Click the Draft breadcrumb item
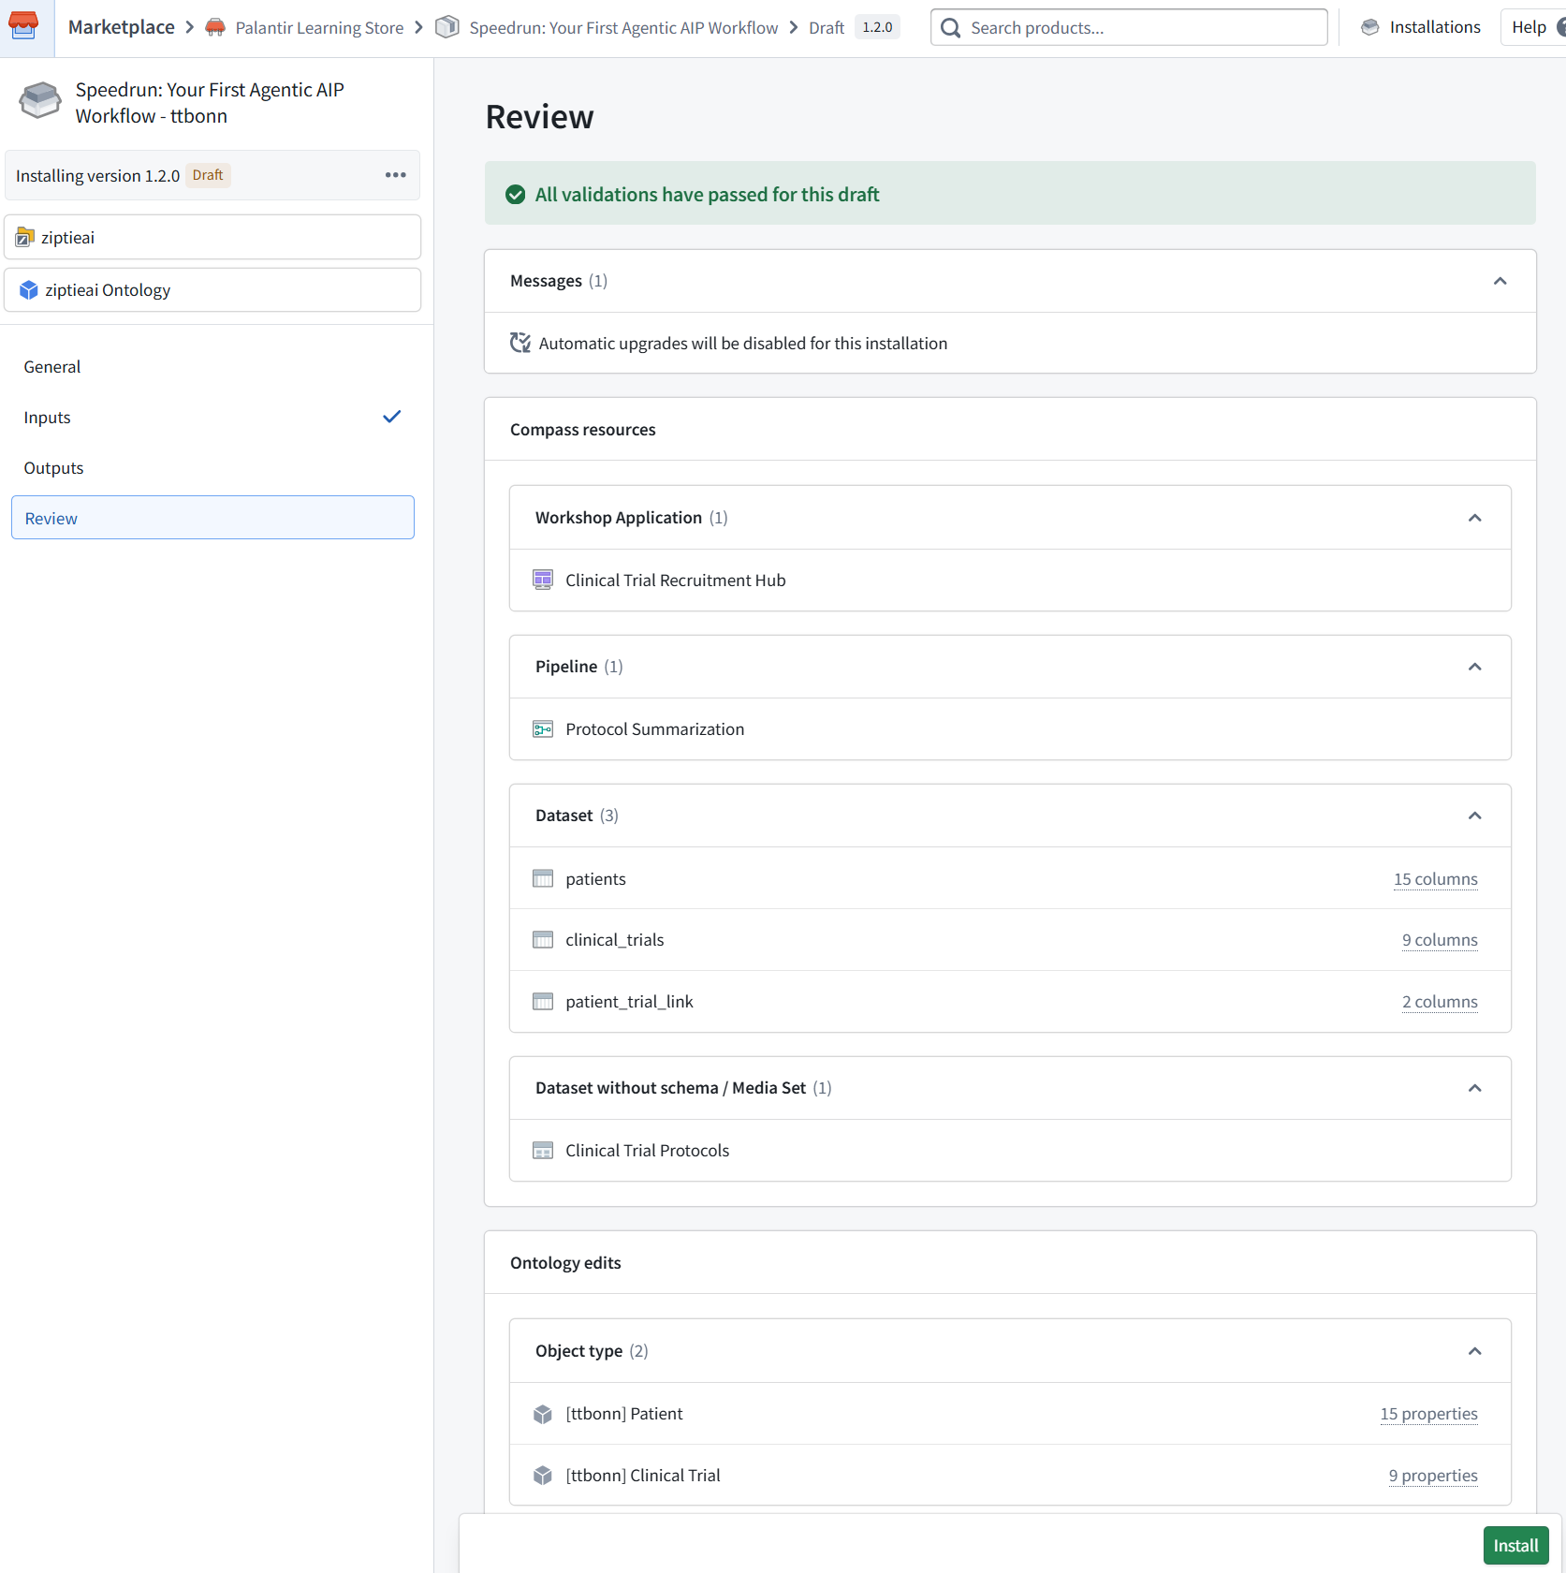This screenshot has height=1573, width=1566. pyautogui.click(x=827, y=28)
